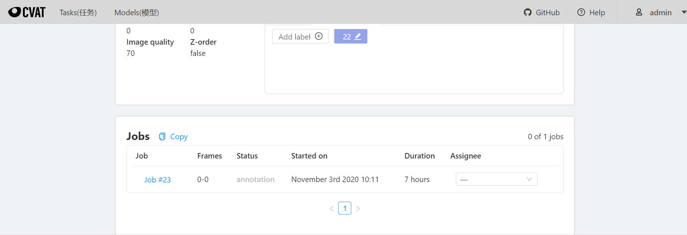Click the copy clipboard icon beside Jobs

pos(162,136)
